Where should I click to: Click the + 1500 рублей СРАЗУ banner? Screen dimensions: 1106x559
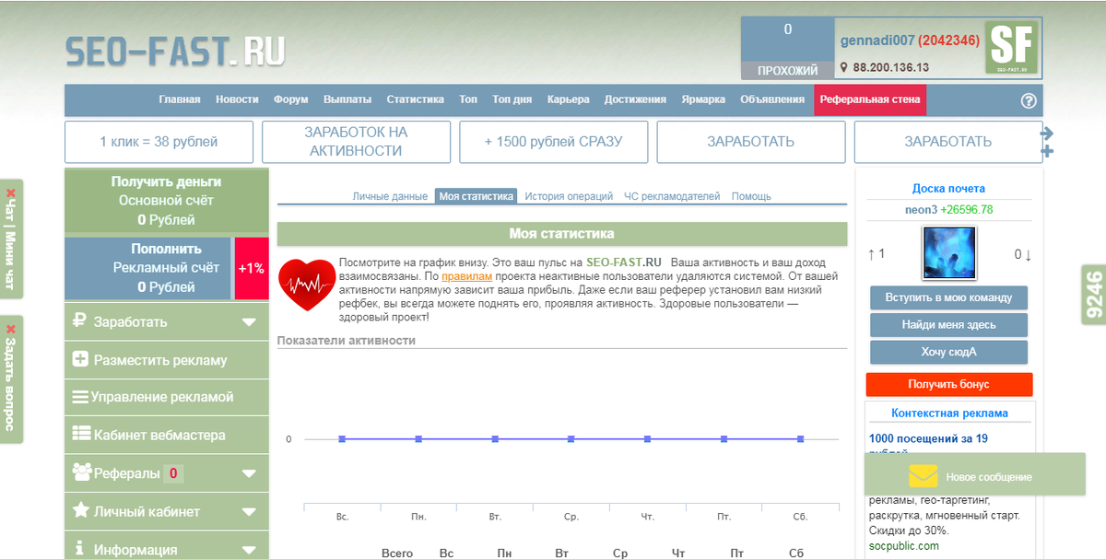554,142
